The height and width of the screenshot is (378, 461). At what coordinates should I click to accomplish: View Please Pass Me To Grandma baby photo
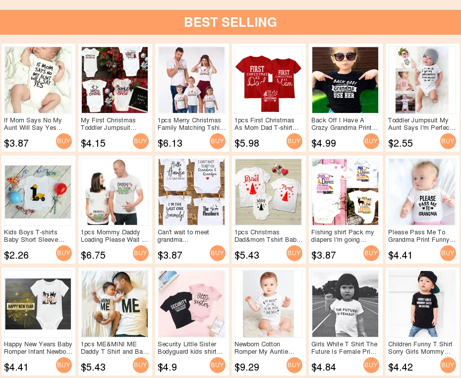[x=422, y=192]
